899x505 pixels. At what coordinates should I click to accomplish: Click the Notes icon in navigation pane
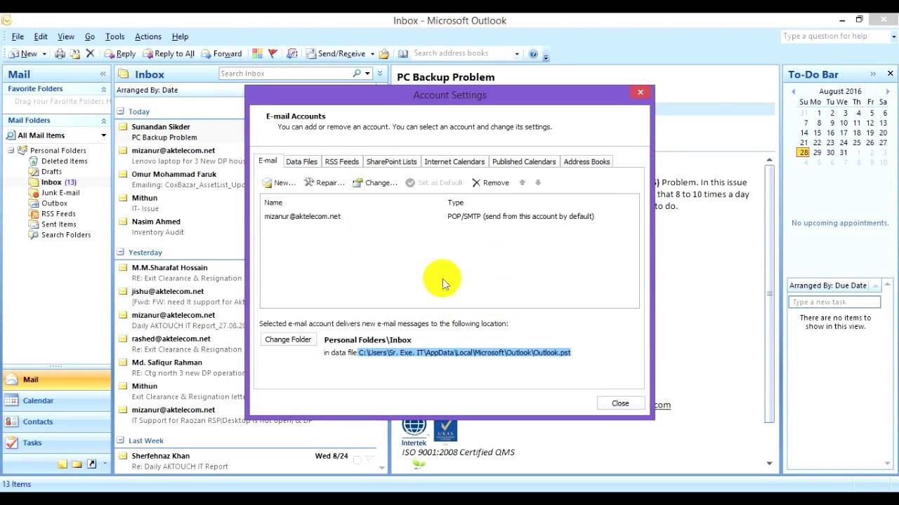tap(63, 464)
